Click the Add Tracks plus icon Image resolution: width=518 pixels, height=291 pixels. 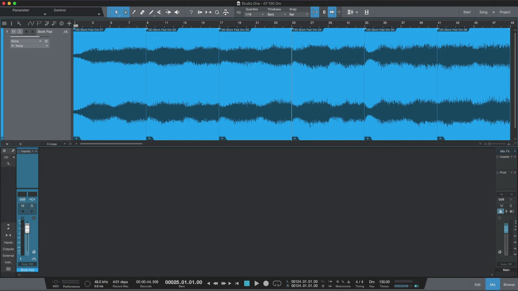69,23
